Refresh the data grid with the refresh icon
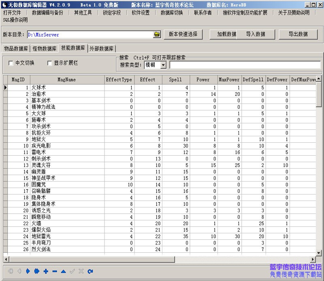The height and width of the screenshot is (281, 324). pyautogui.click(x=90, y=271)
